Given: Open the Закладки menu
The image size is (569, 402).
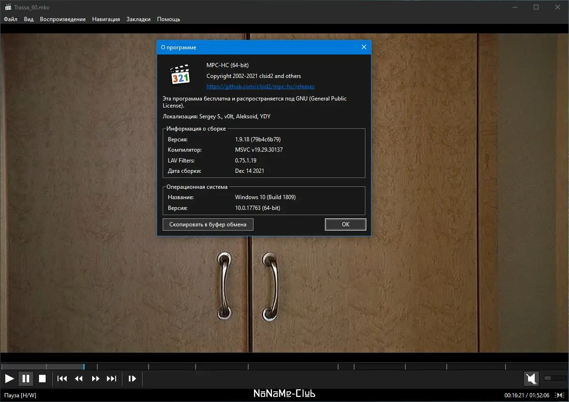Looking at the screenshot, I should (x=138, y=19).
